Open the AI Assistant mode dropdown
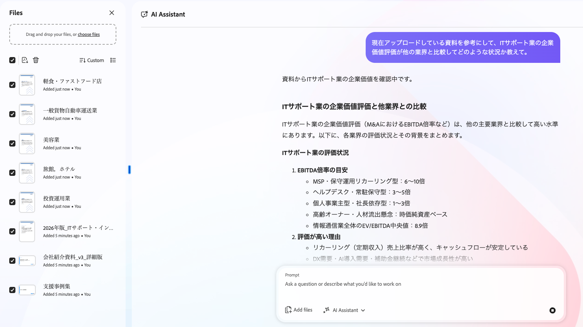The image size is (583, 327). (x=344, y=310)
